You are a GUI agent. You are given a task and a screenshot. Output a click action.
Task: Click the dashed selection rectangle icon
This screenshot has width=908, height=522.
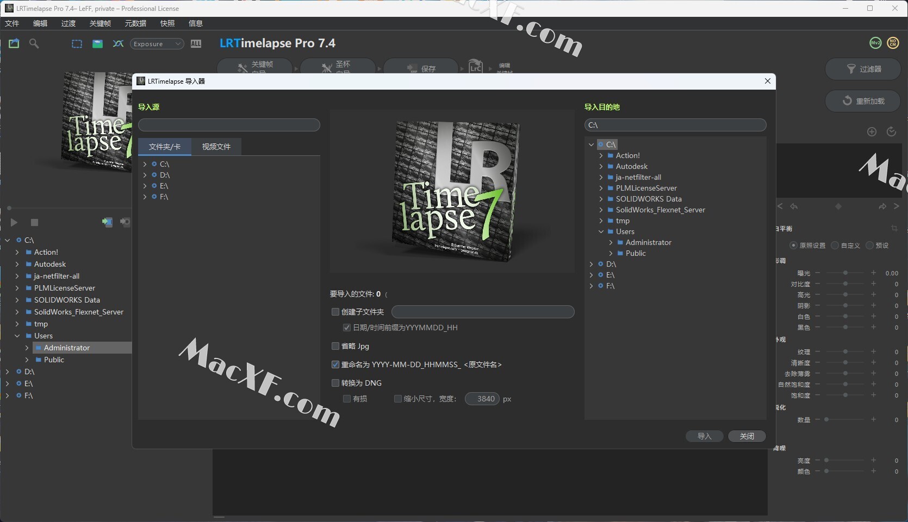(77, 44)
